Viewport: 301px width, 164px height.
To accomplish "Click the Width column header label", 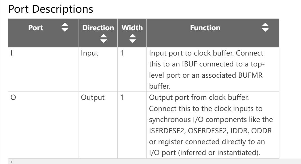I will (x=132, y=28).
